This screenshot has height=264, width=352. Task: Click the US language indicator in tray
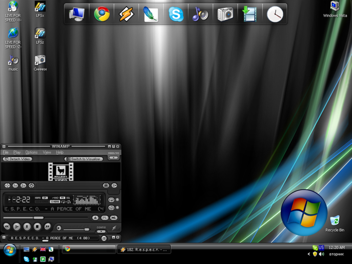(321, 247)
